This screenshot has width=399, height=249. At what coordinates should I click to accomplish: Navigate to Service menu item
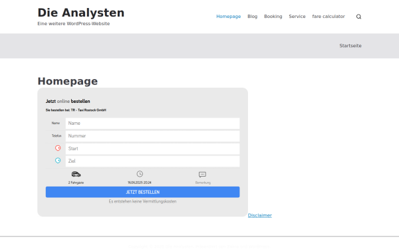pos(297,16)
